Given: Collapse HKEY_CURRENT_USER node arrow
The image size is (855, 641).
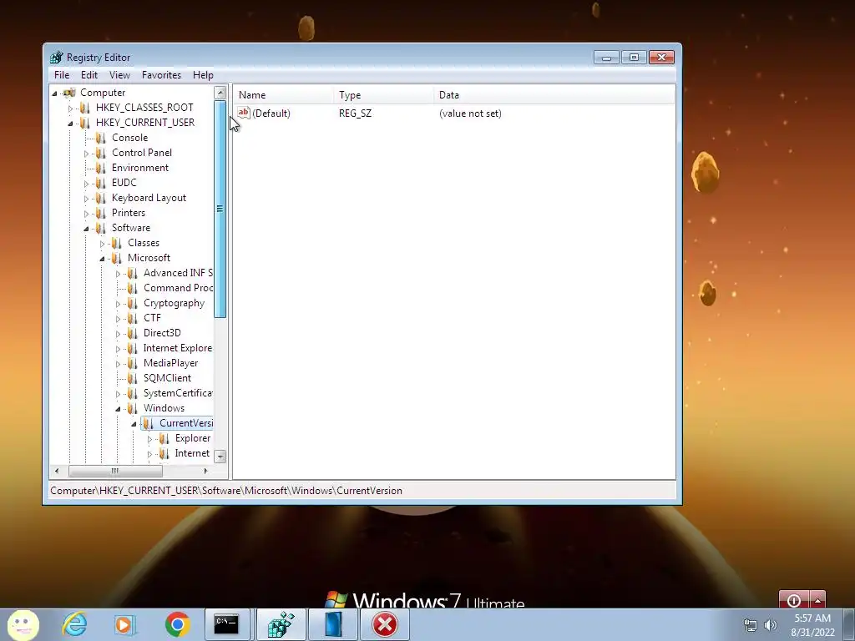Looking at the screenshot, I should [70, 124].
